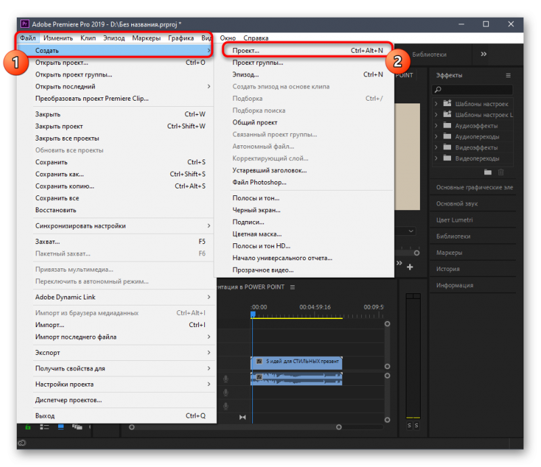Viewport: 541px width, 467px height.
Task: Select Проект... in the Создать submenu
Action: 307,51
